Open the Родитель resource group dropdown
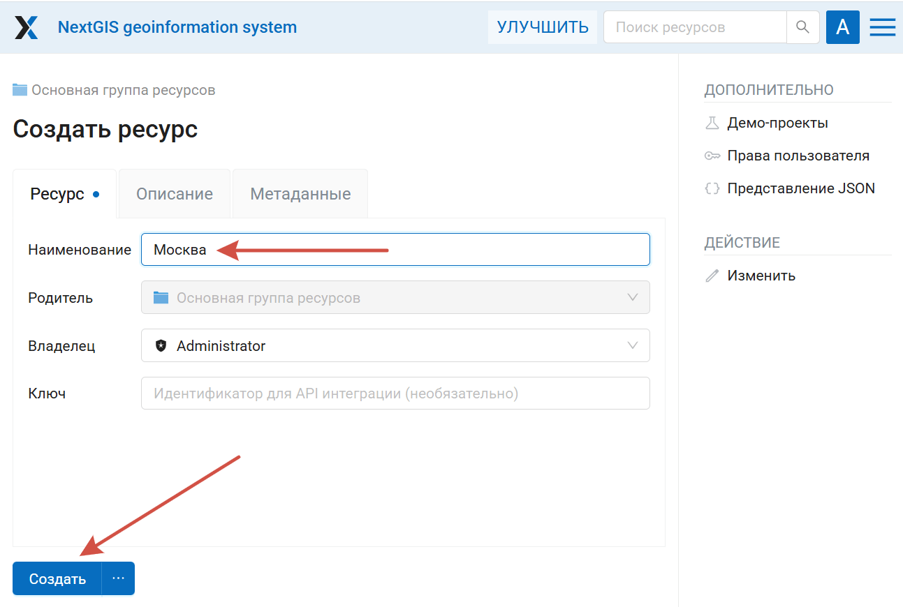This screenshot has height=607, width=903. (632, 297)
